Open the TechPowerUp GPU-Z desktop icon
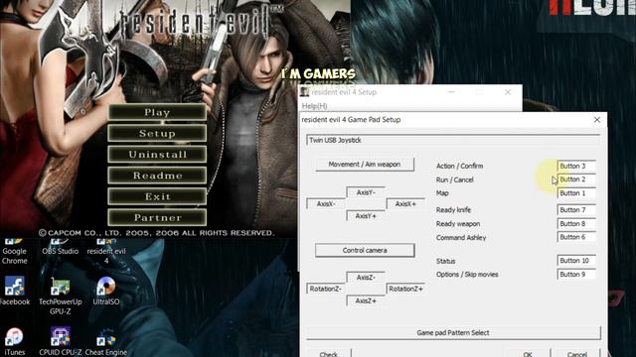 pyautogui.click(x=60, y=296)
